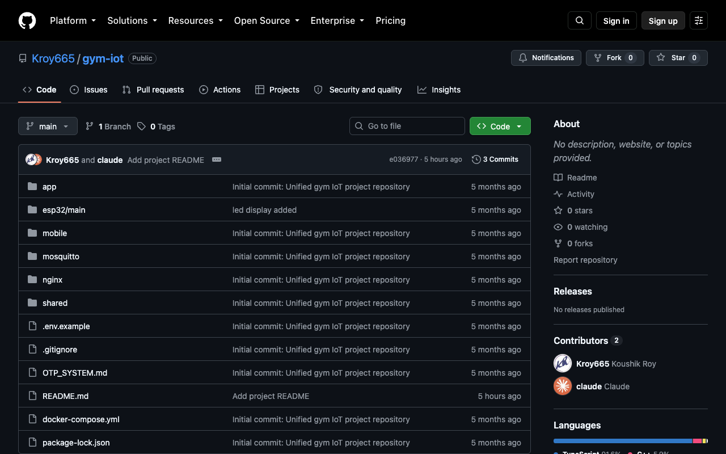Click the file icon beside README.md
The height and width of the screenshot is (454, 726).
(x=32, y=396)
